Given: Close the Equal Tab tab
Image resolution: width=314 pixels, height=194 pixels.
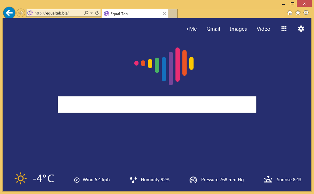Looking at the screenshot, I should (x=164, y=14).
